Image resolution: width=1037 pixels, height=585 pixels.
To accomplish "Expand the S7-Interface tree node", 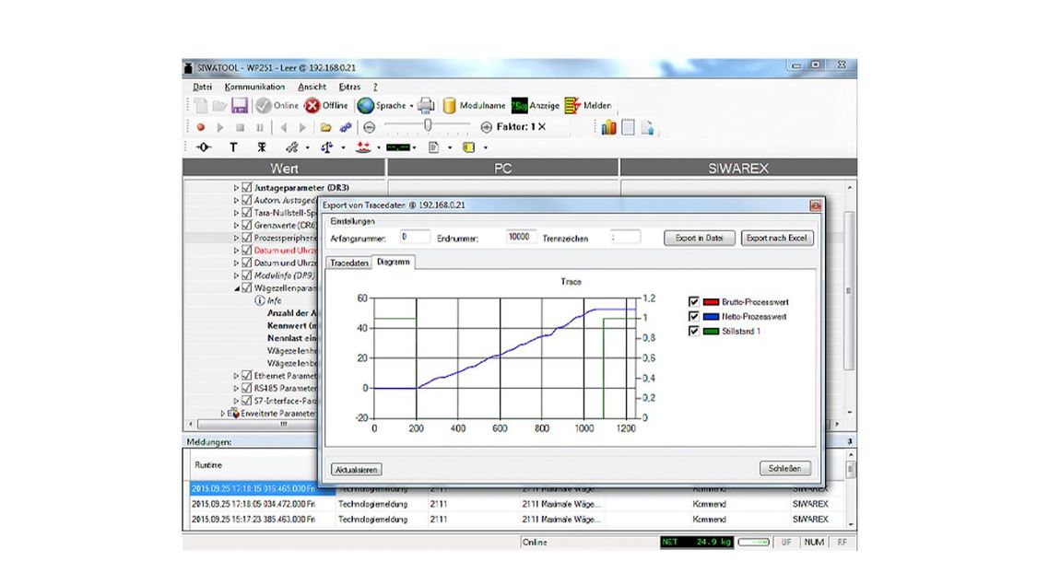I will pyautogui.click(x=236, y=401).
